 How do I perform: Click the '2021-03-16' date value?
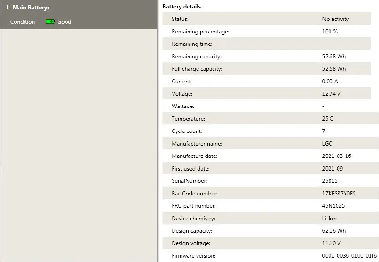[337, 156]
